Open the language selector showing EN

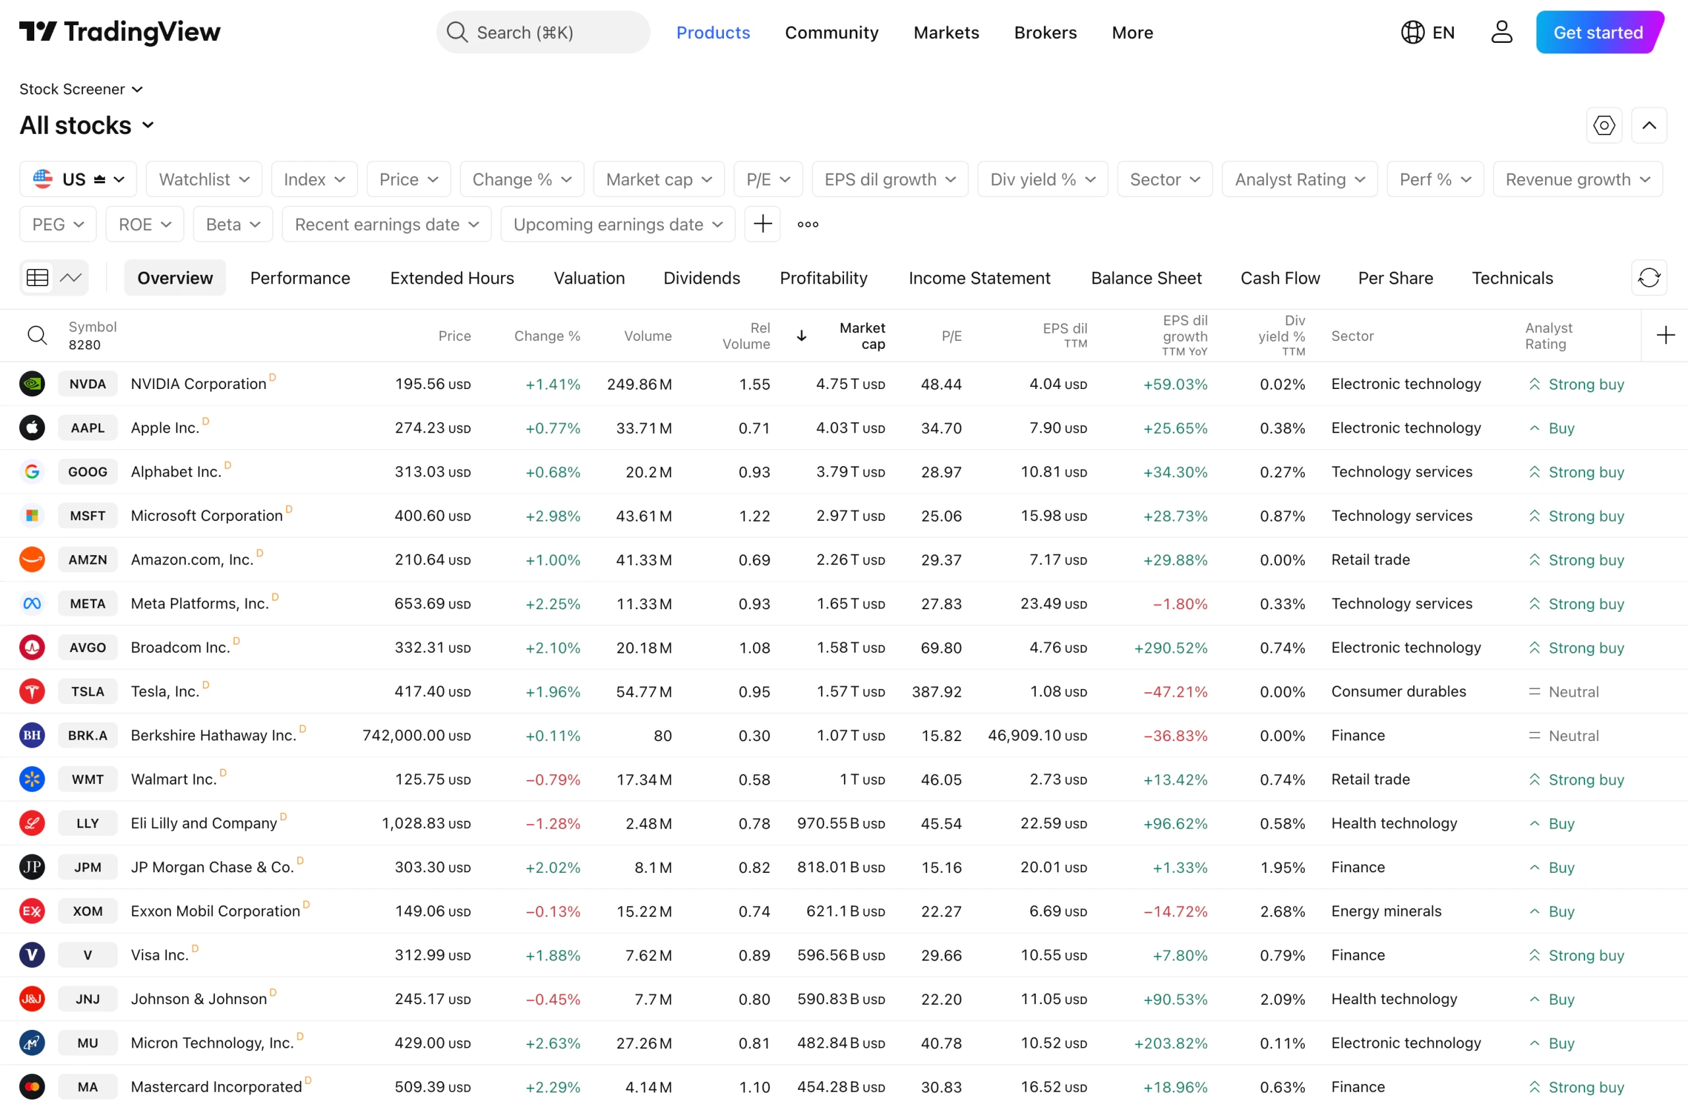pos(1428,32)
